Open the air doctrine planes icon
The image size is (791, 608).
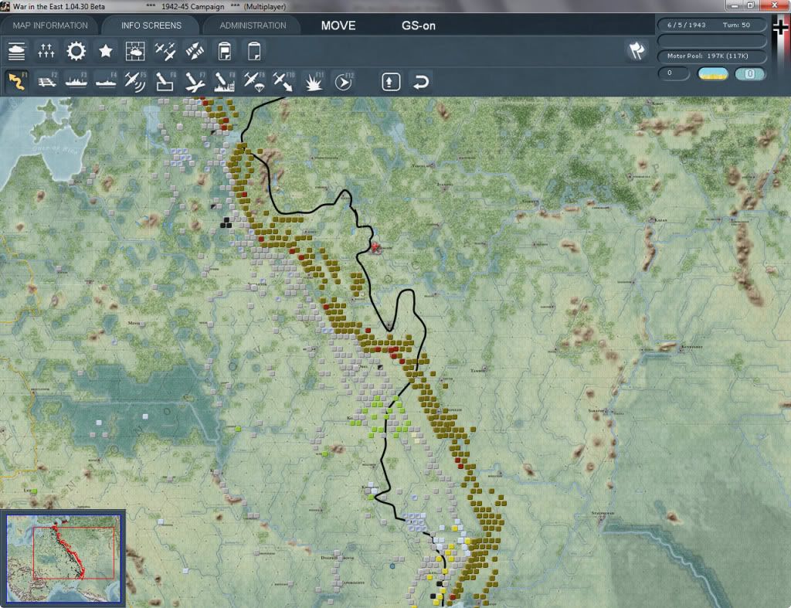165,51
